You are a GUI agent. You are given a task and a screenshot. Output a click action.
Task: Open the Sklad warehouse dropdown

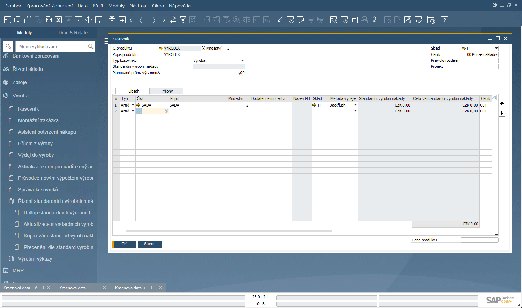coord(496,48)
